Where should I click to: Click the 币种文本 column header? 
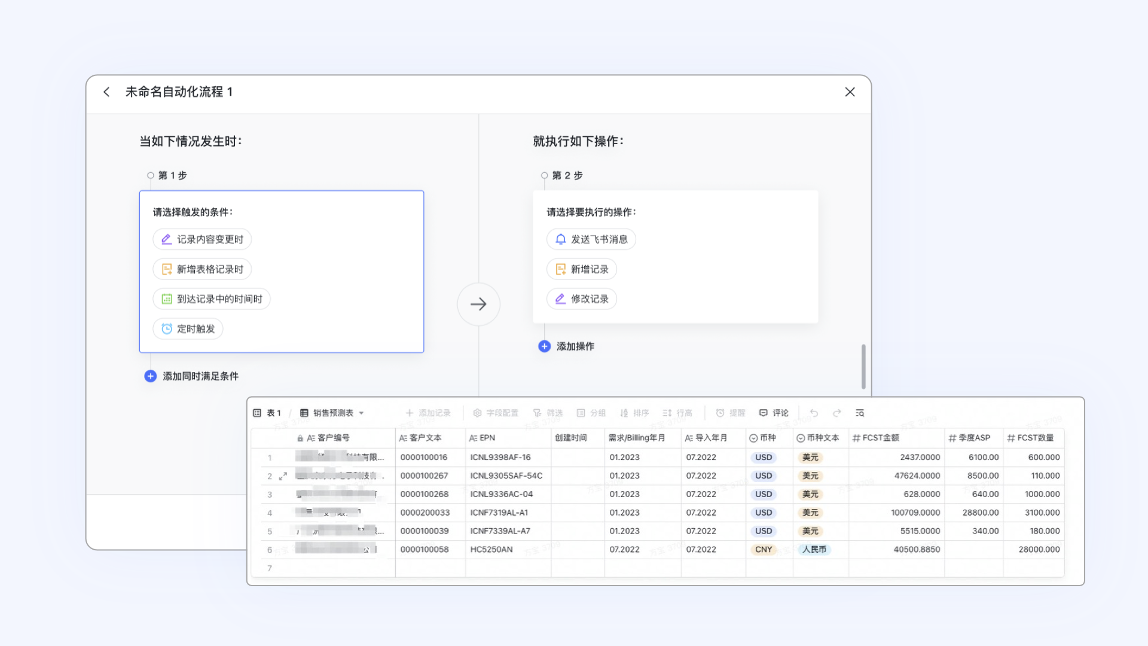click(x=821, y=438)
